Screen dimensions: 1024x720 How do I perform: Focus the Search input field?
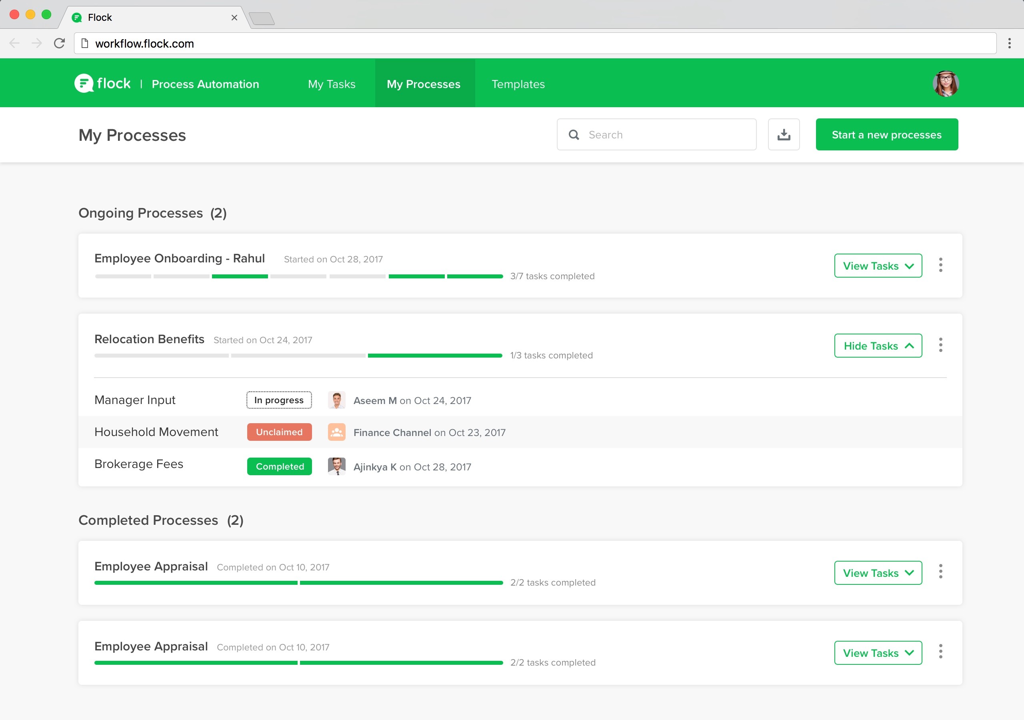[656, 134]
